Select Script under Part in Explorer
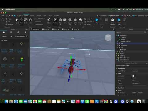 tap(124, 50)
